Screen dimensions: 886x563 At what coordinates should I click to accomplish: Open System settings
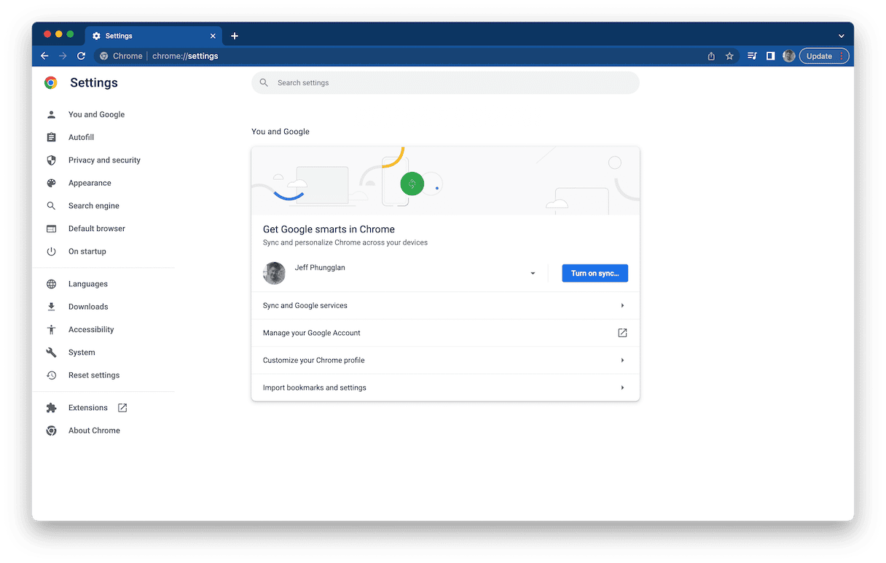tap(82, 353)
